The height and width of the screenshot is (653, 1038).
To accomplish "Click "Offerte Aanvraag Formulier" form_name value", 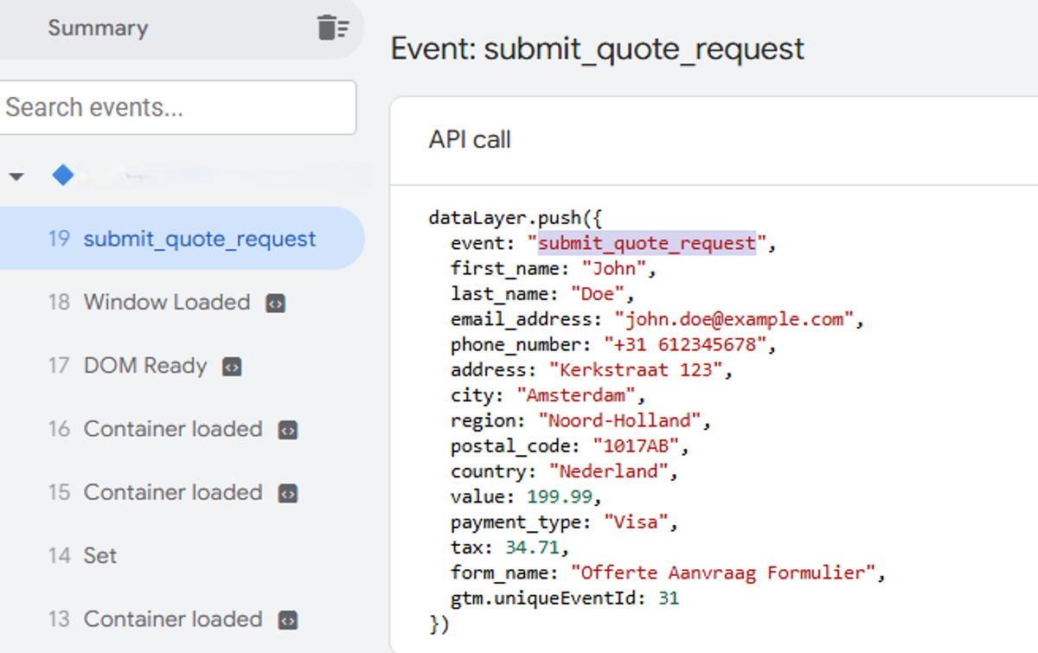I will (x=723, y=573).
